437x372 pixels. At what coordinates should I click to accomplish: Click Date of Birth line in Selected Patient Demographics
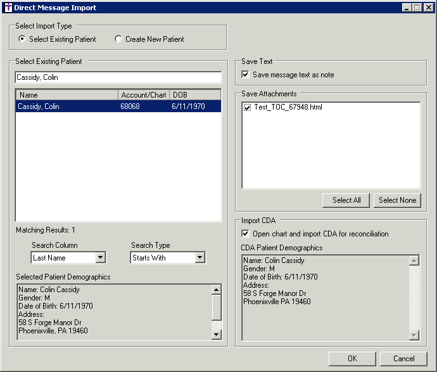click(x=56, y=306)
